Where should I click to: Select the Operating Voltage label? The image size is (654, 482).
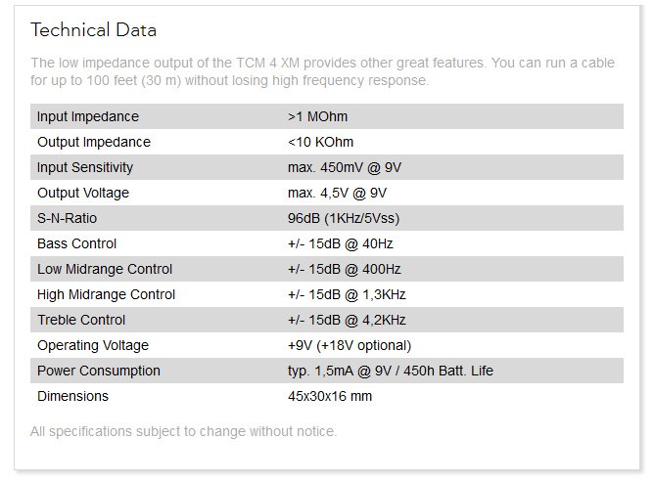click(93, 346)
